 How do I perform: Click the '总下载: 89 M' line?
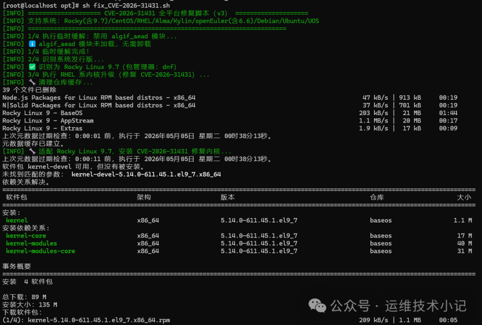click(x=24, y=297)
